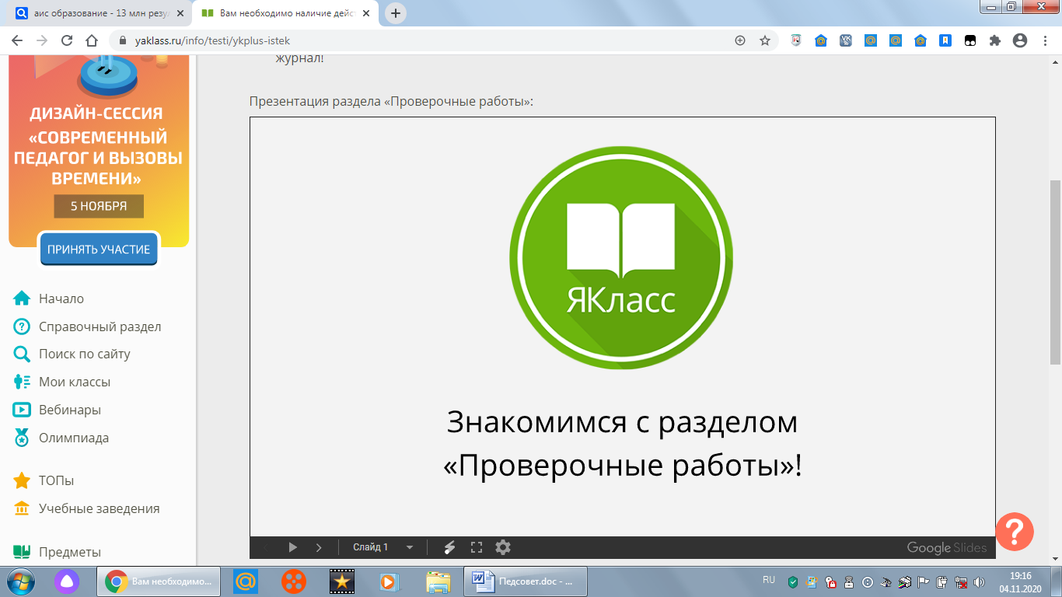Click the Справочный раздел question mark icon
The height and width of the screenshot is (597, 1062).
click(22, 326)
